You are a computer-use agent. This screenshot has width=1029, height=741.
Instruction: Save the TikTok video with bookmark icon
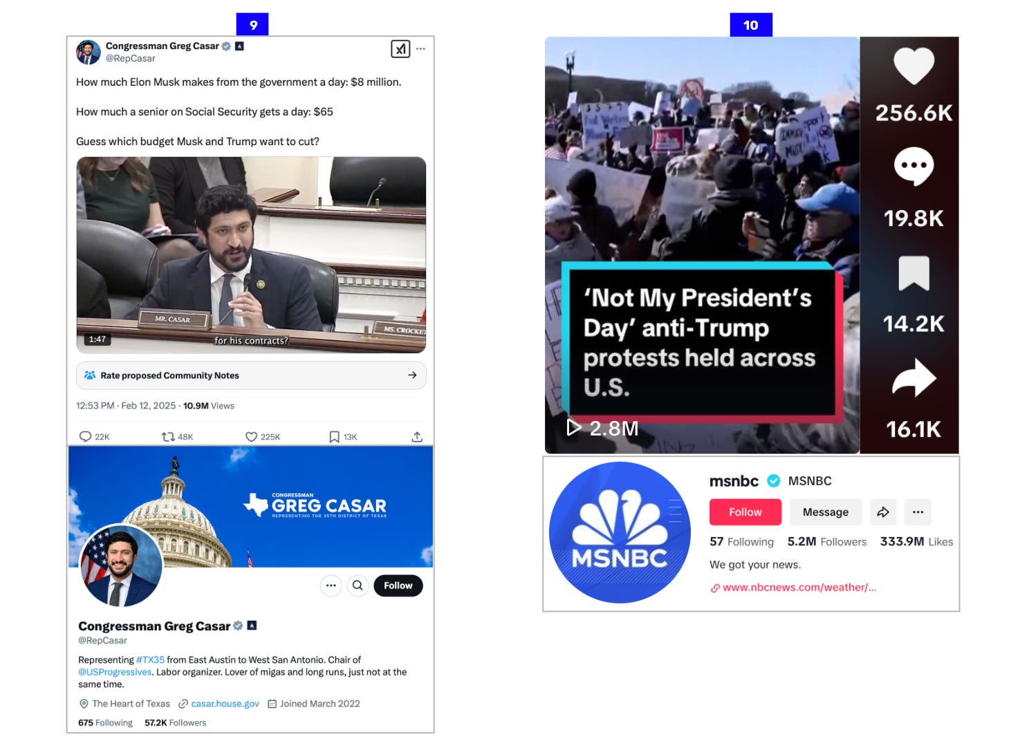point(914,274)
